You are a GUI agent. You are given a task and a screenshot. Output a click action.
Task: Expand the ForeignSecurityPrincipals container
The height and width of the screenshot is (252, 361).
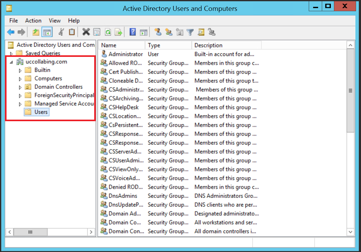pos(20,96)
